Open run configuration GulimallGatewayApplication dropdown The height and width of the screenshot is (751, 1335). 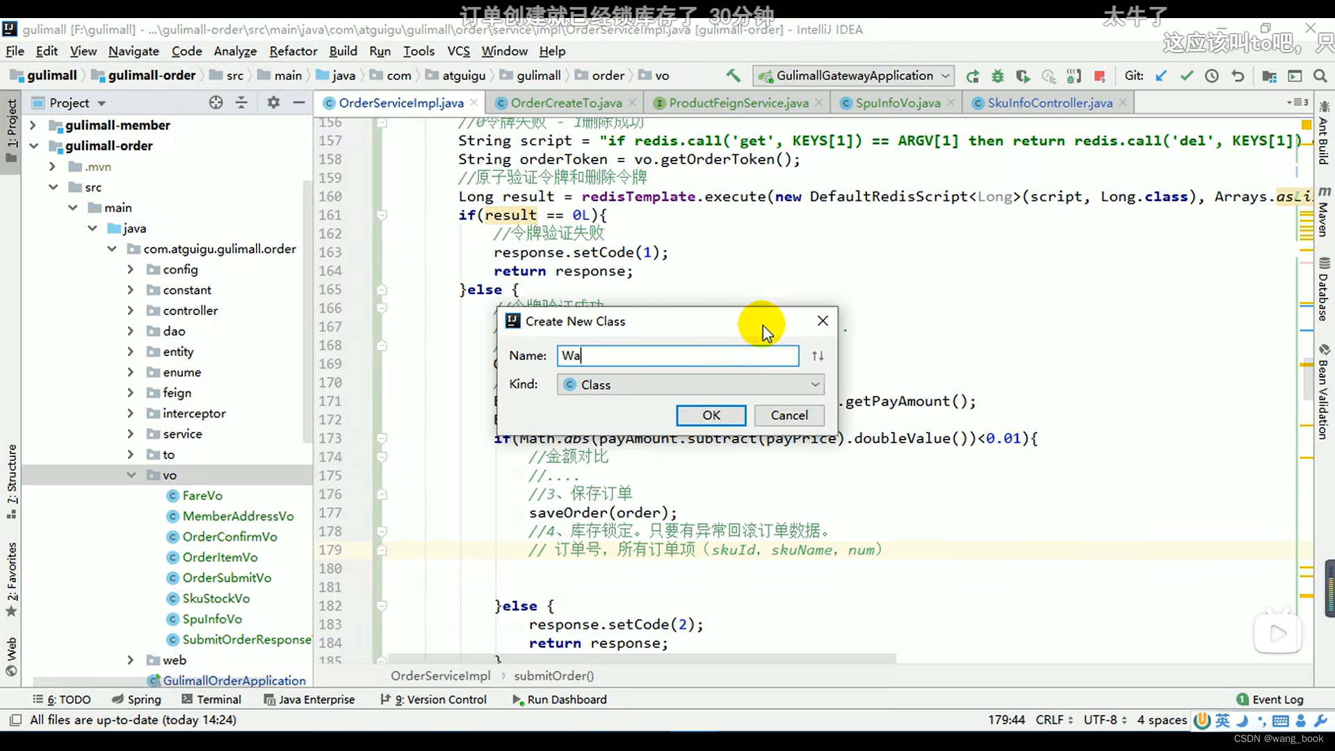pyautogui.click(x=854, y=76)
